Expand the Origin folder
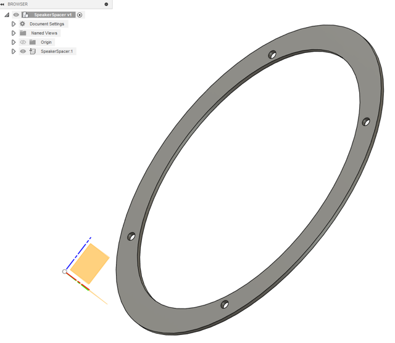 pos(14,42)
